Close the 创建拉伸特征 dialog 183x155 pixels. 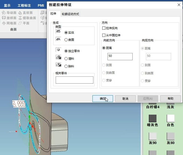click(x=179, y=5)
